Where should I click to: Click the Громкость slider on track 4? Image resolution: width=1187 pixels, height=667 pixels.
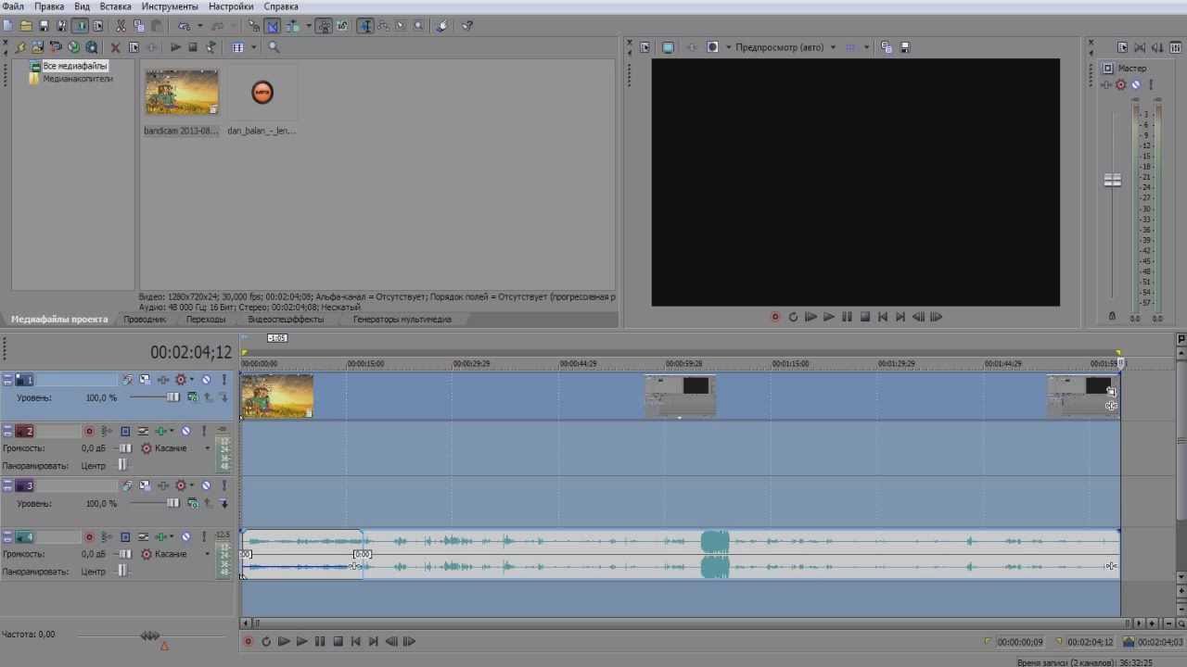124,554
